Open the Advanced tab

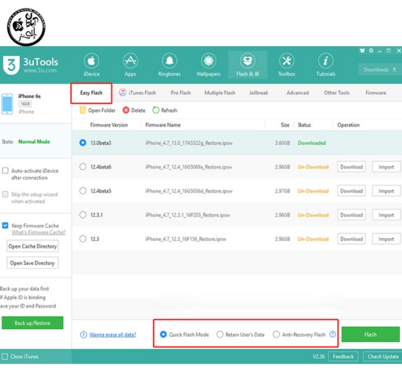[x=297, y=93]
